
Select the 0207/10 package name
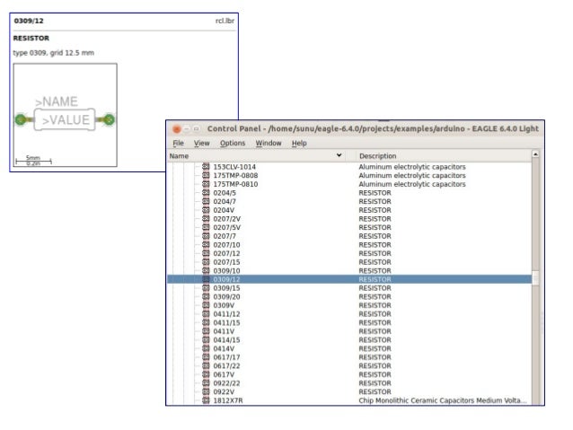pos(226,245)
